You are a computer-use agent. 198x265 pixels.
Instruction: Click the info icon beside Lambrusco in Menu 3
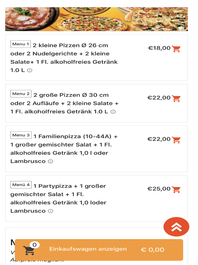(x=50, y=161)
